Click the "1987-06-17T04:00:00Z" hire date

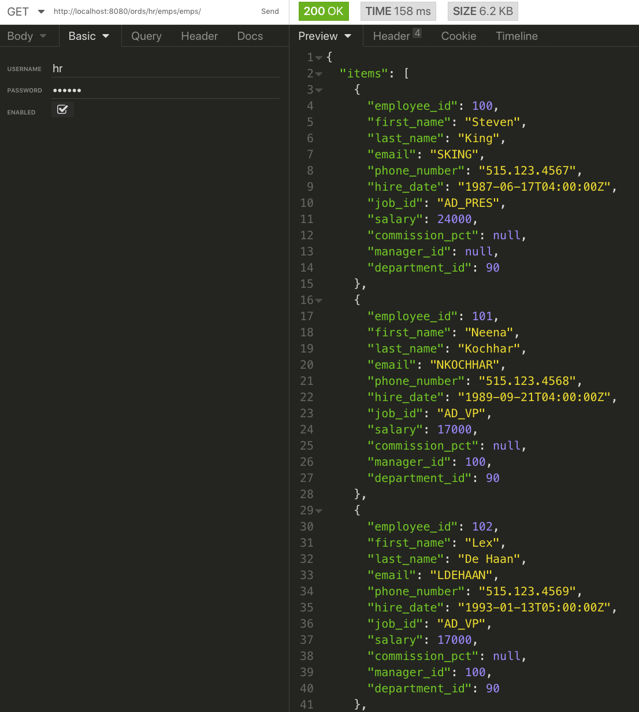tap(534, 187)
